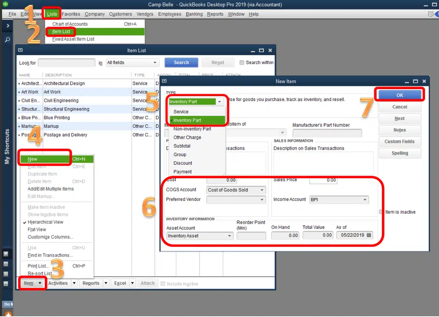439x317 pixels.
Task: Select Non-inventory Part from type list
Action: [x=192, y=129]
